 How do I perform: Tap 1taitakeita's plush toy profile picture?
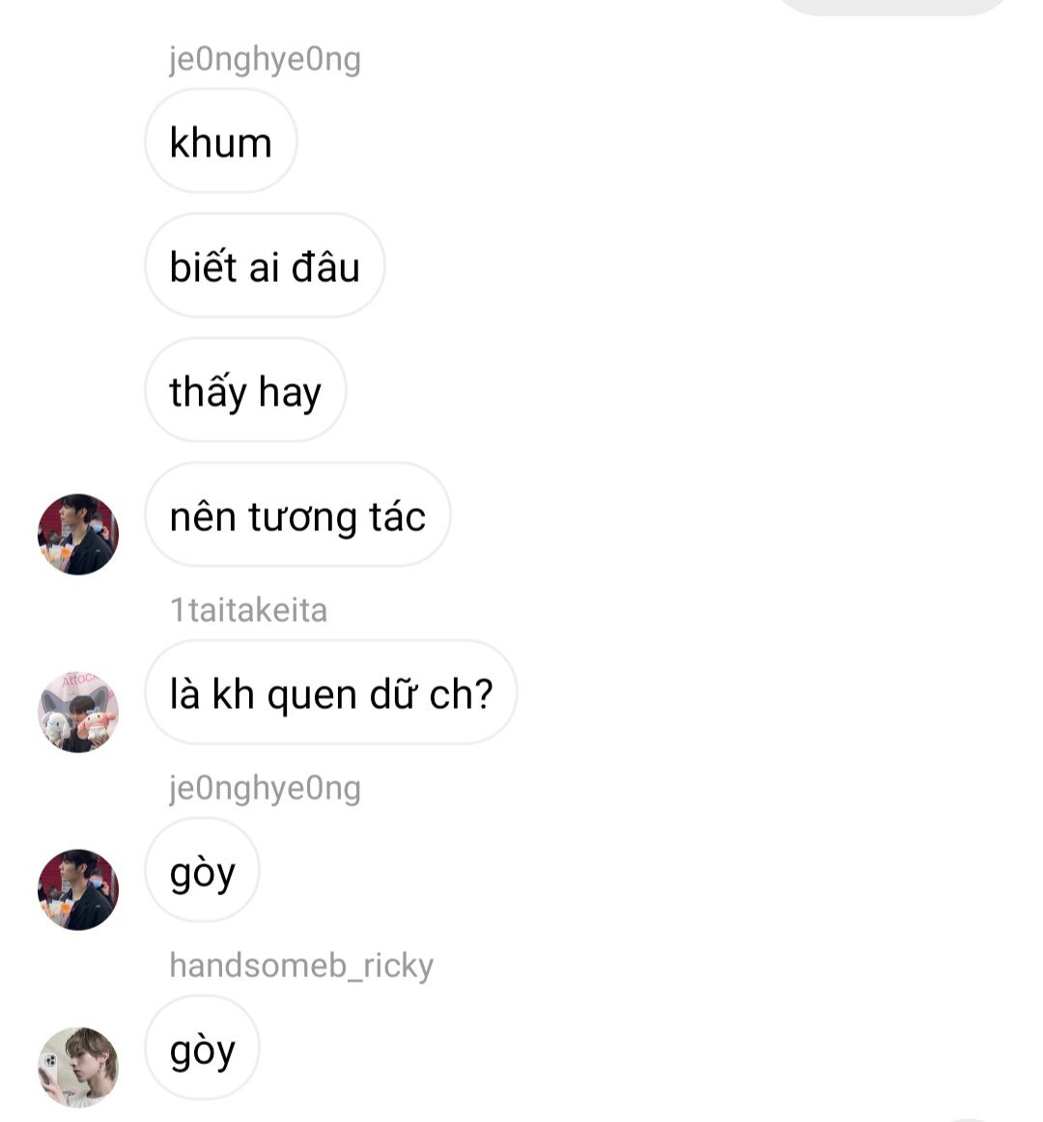click(78, 712)
